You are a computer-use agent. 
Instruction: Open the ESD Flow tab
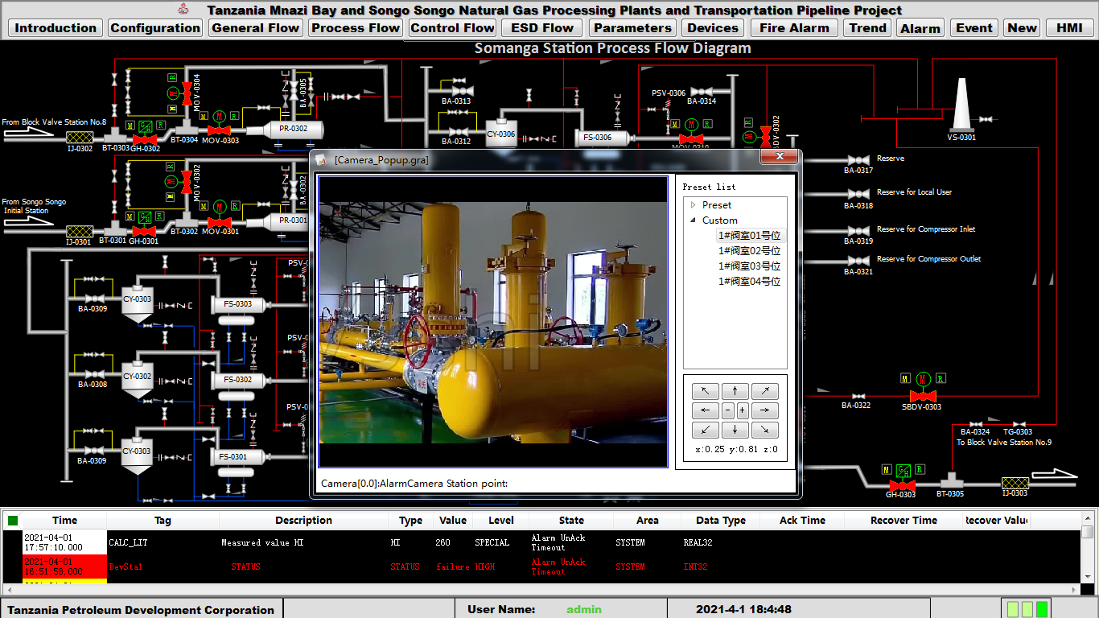pyautogui.click(x=542, y=28)
